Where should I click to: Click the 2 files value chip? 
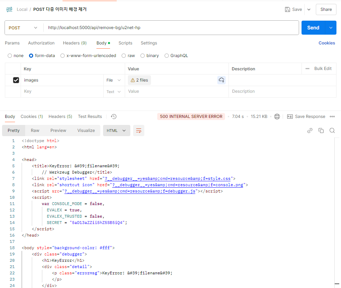(x=139, y=80)
